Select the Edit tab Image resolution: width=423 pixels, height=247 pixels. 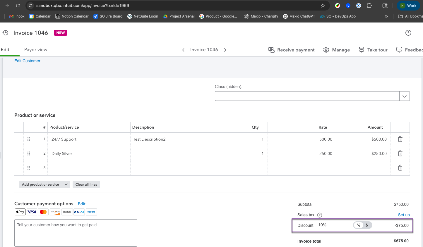click(x=5, y=50)
